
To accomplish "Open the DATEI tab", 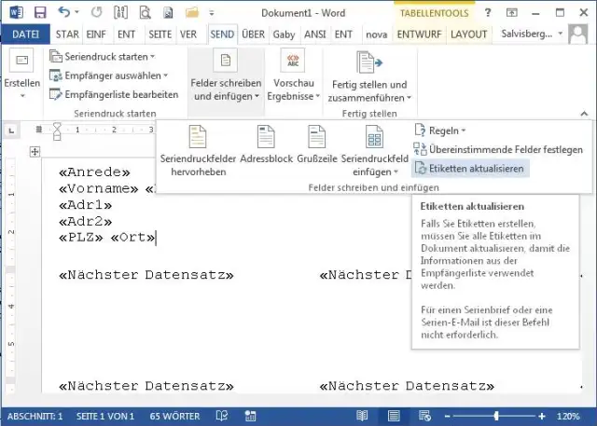I will (x=25, y=34).
